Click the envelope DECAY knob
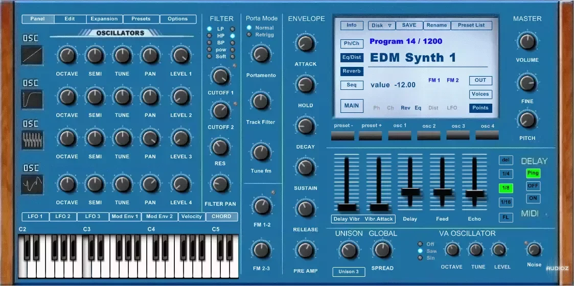 (305, 126)
